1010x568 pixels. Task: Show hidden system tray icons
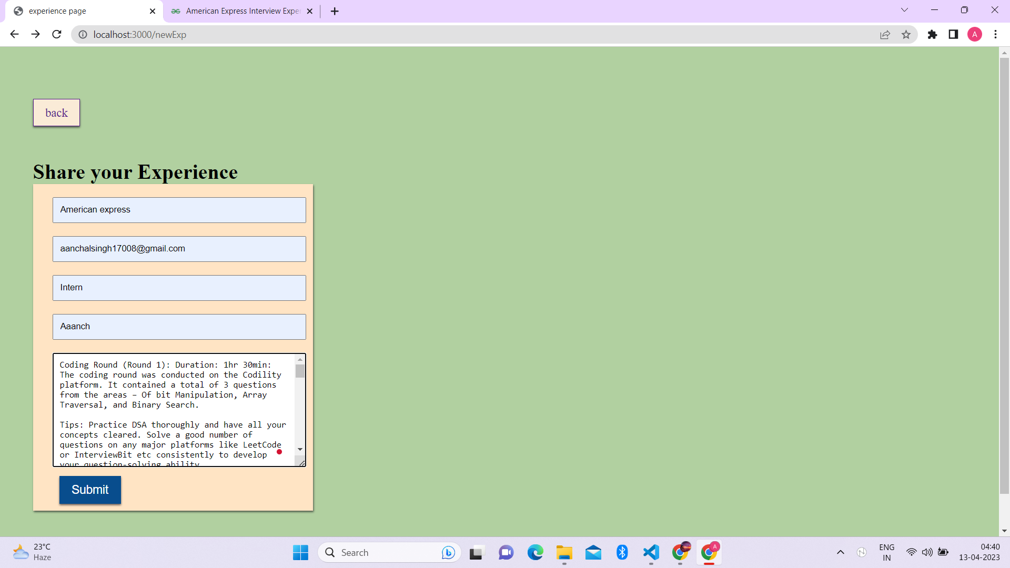(x=840, y=552)
